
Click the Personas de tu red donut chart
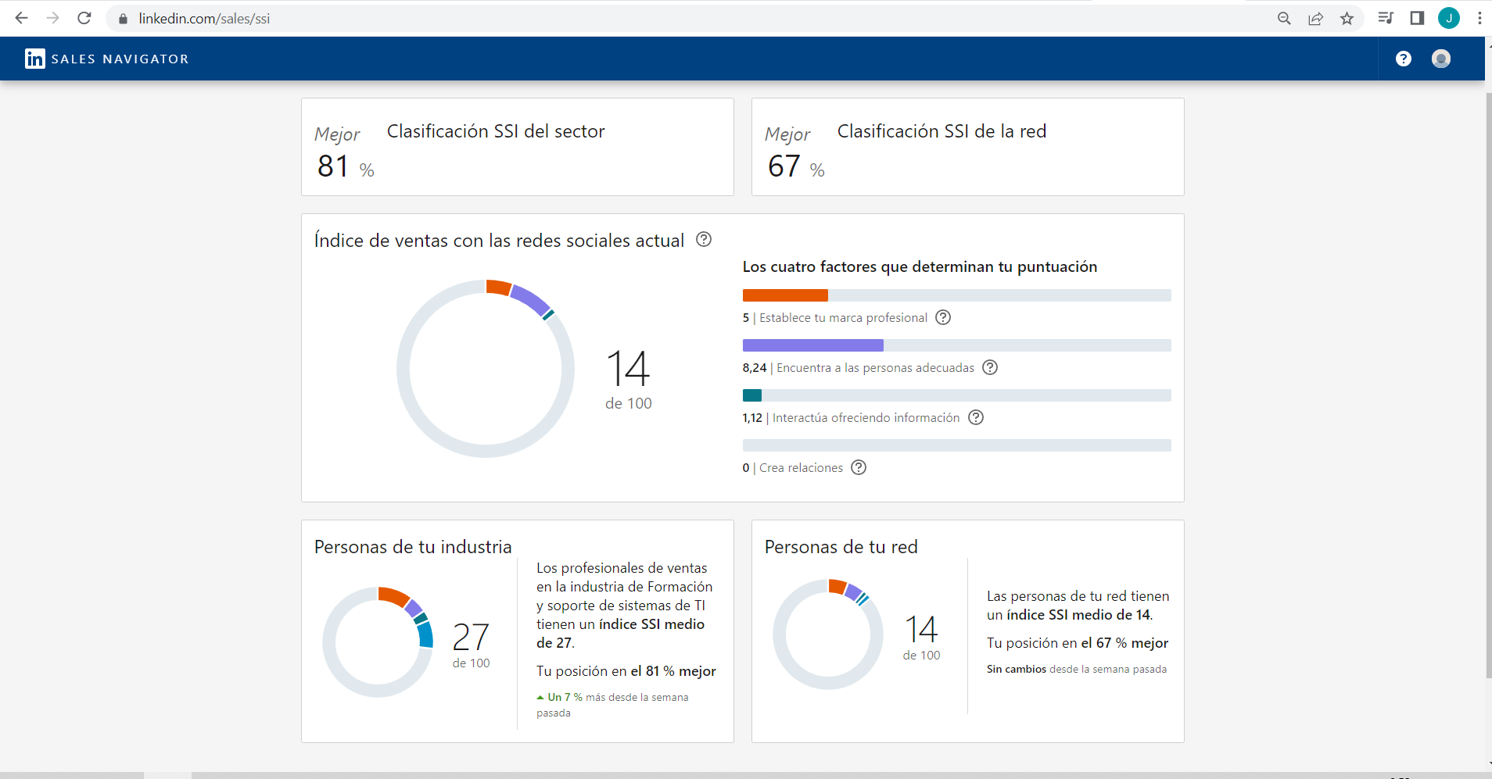pyautogui.click(x=828, y=634)
